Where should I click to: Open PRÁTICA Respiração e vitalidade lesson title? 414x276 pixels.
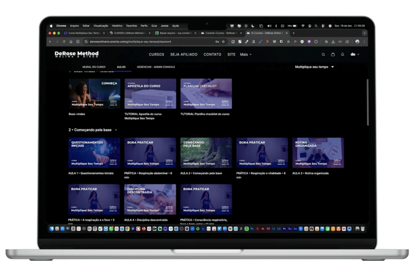261,175
